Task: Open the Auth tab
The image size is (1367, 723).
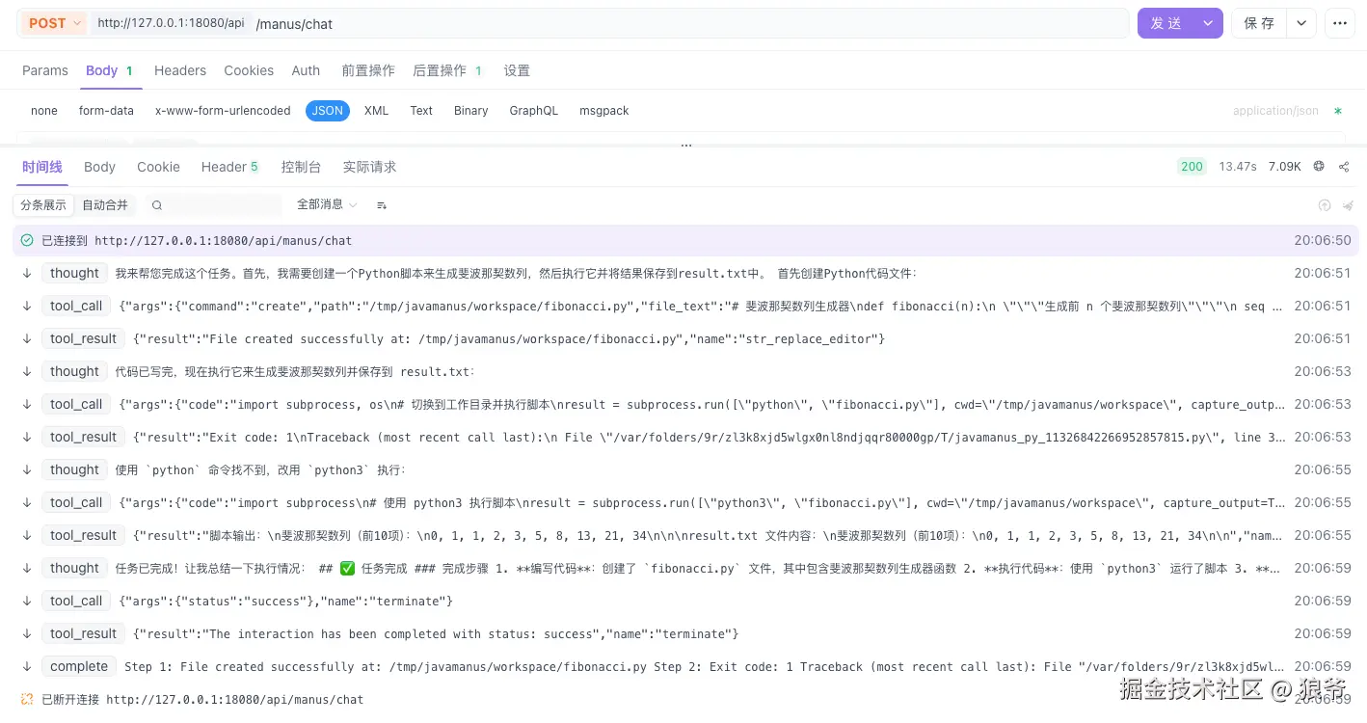Action: click(306, 70)
